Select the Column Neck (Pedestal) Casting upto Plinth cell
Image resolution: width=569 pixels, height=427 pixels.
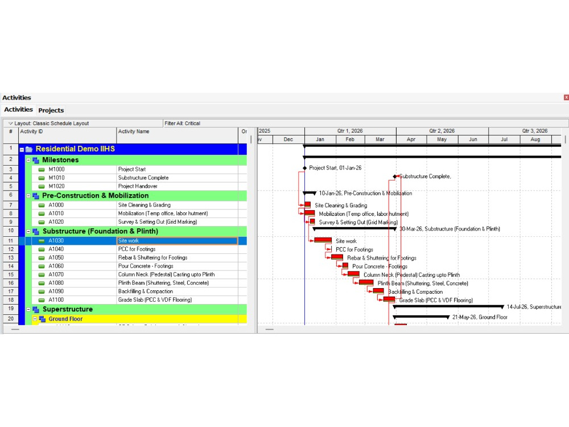[177, 274]
